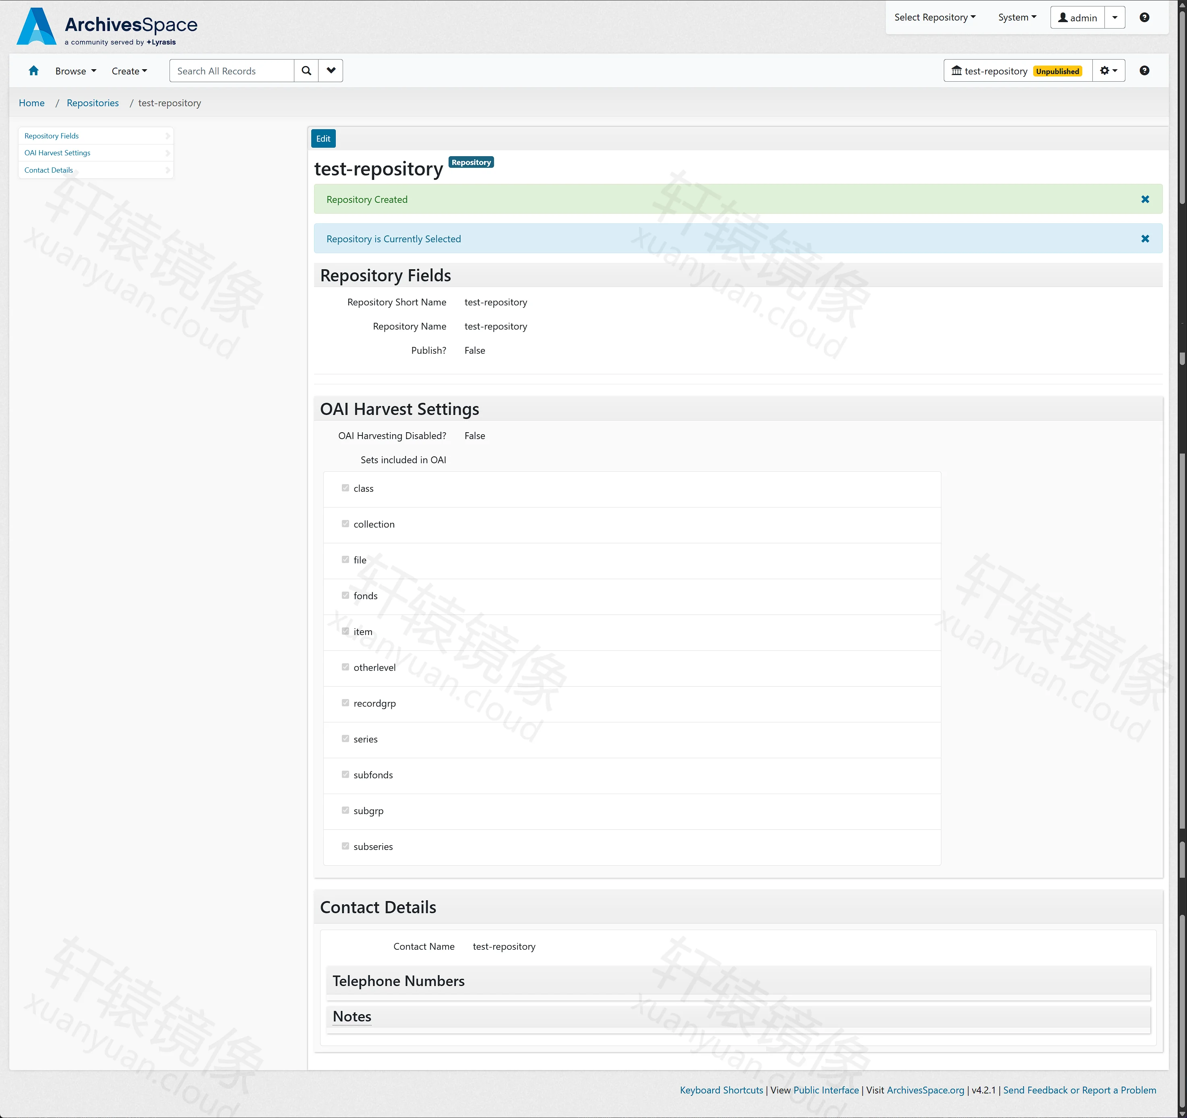The height and width of the screenshot is (1118, 1187).
Task: Open Keyboard Shortcuts link
Action: [x=721, y=1090]
